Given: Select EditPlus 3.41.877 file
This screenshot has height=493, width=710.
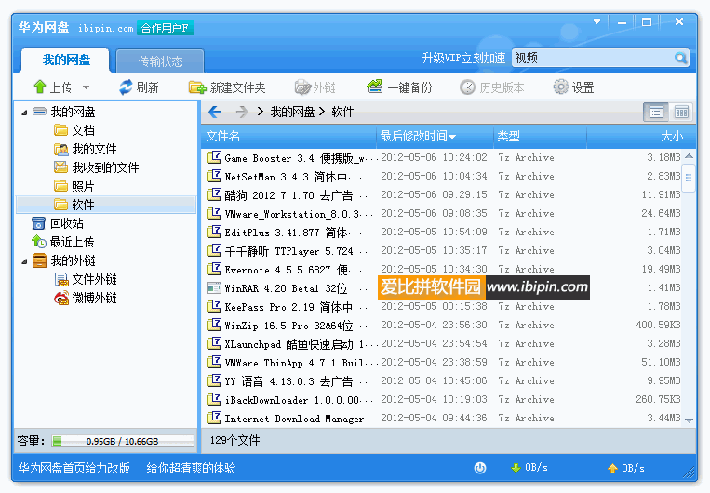Looking at the screenshot, I should [442, 232].
